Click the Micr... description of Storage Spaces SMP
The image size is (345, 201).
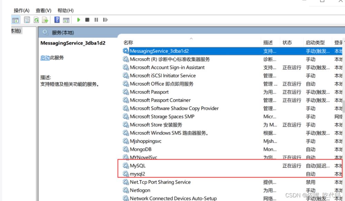(x=270, y=117)
